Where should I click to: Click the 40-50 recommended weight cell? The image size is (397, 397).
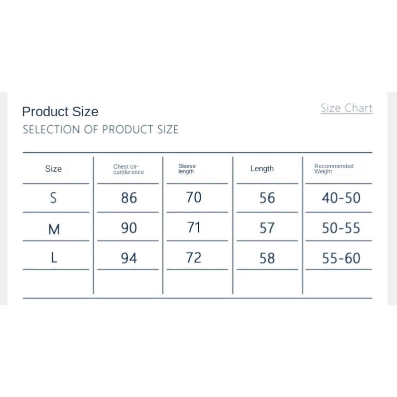341,198
